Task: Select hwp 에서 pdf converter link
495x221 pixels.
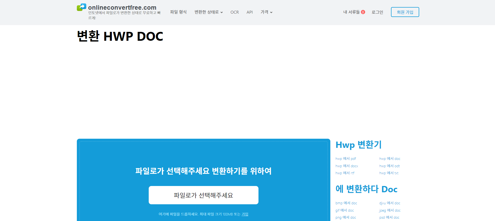Action: click(346, 159)
